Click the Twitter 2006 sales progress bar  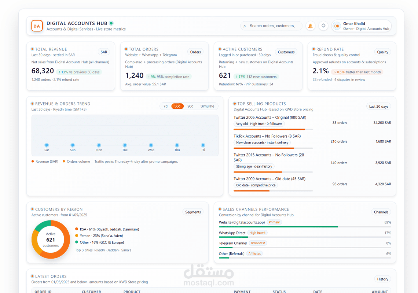pos(273,129)
